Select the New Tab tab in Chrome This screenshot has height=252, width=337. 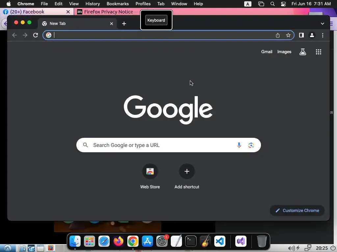click(x=77, y=24)
